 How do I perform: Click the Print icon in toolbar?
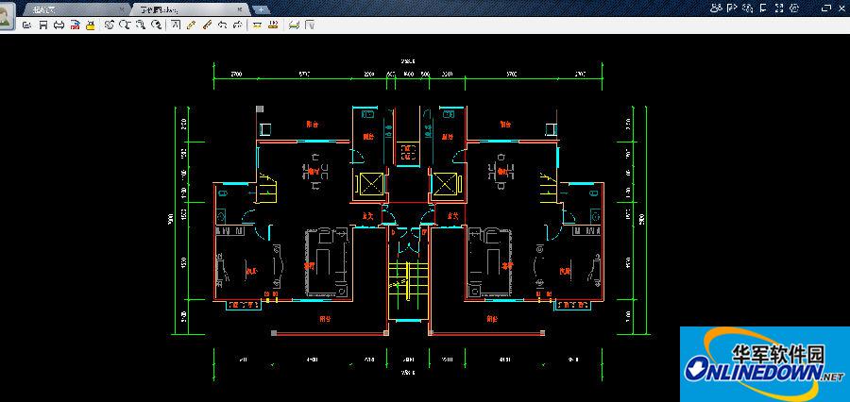[59, 25]
